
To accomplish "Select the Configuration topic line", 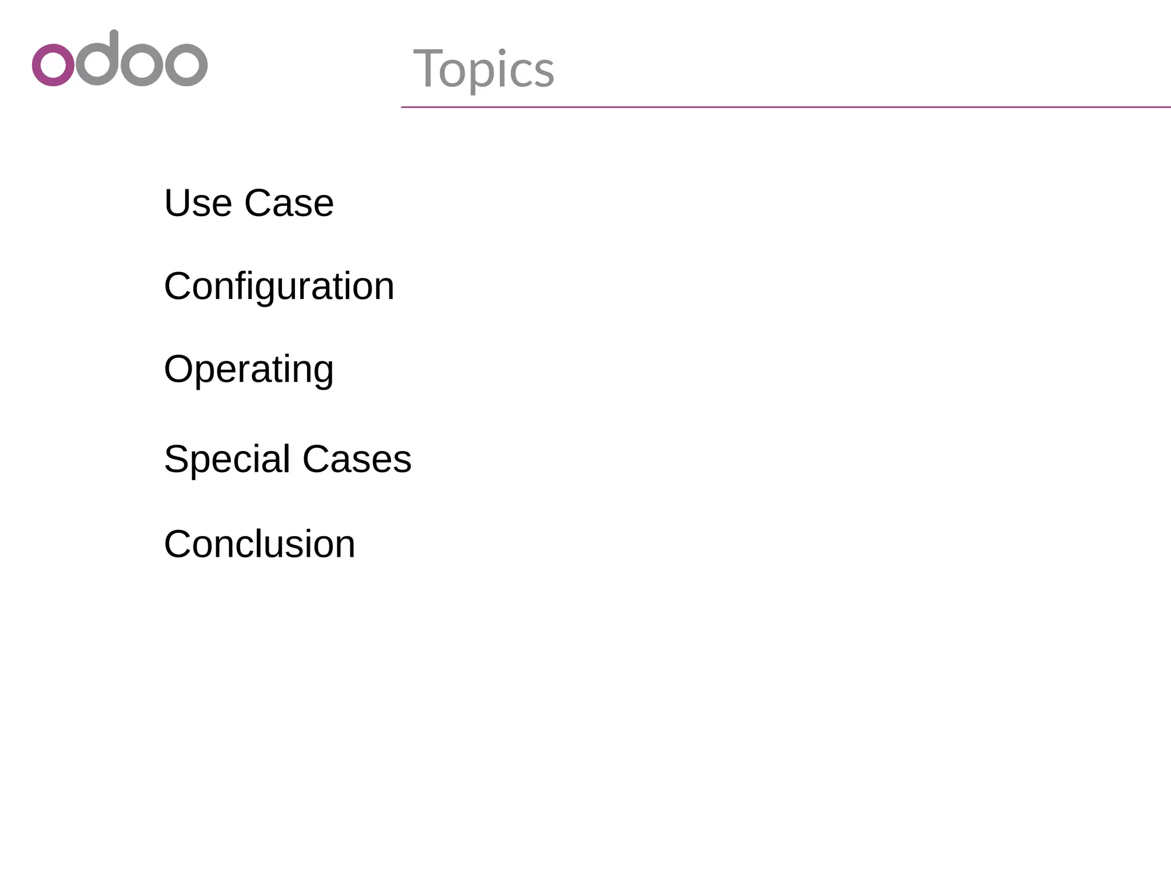I will [x=279, y=287].
